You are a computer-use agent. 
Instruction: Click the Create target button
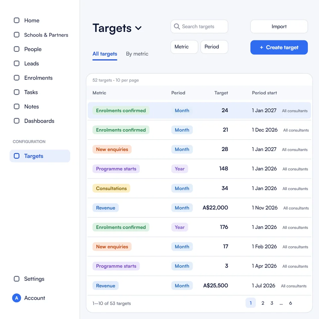(279, 48)
